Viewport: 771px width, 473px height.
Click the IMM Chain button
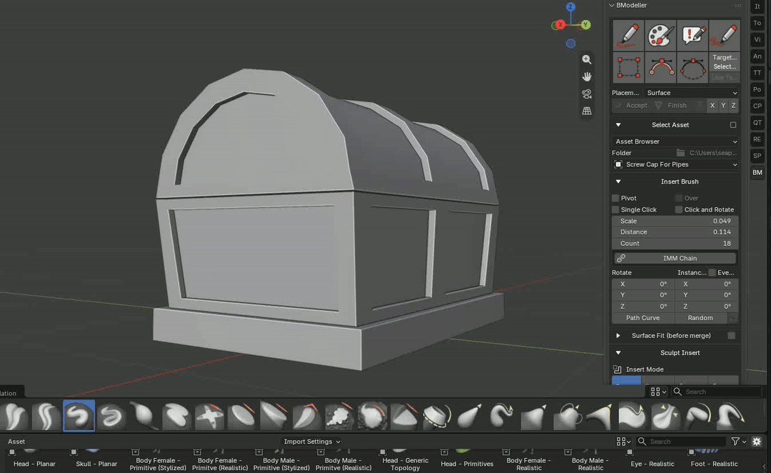675,258
